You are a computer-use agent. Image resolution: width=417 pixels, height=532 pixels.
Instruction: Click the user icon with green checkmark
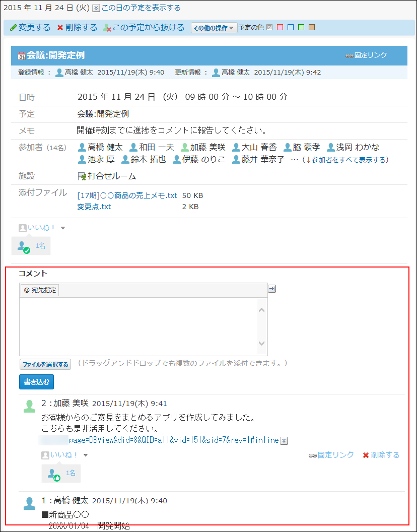pyautogui.click(x=23, y=247)
